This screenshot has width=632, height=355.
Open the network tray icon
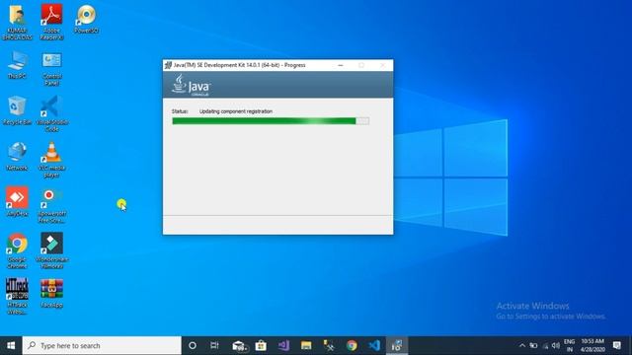(x=545, y=345)
